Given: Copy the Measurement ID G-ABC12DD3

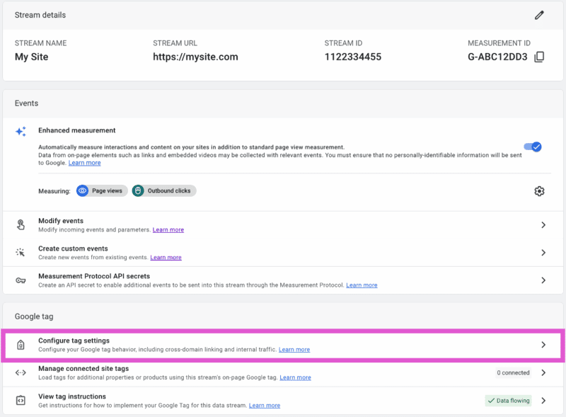Looking at the screenshot, I should click(x=540, y=57).
